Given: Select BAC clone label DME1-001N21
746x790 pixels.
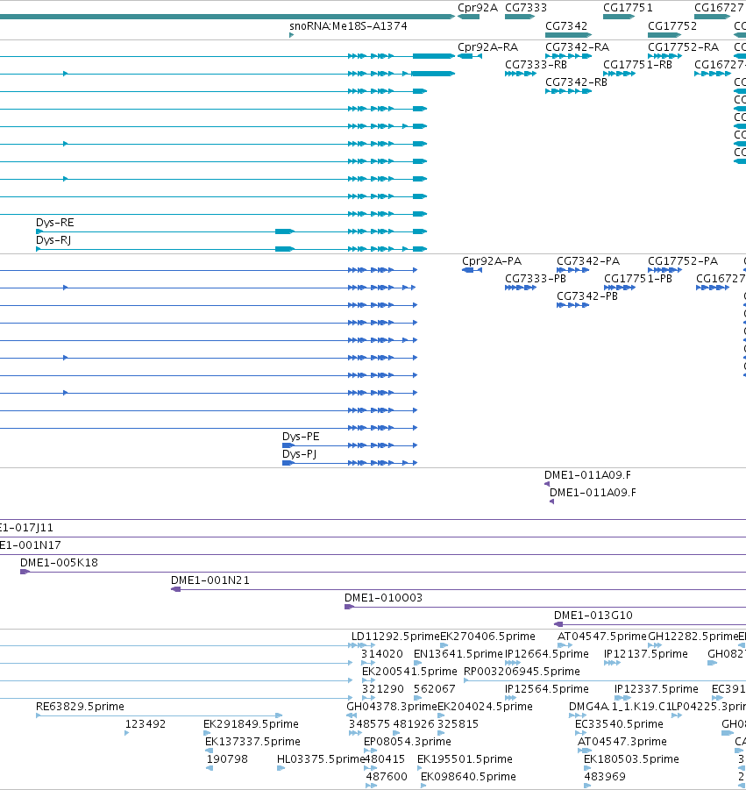Looking at the screenshot, I should point(210,581).
